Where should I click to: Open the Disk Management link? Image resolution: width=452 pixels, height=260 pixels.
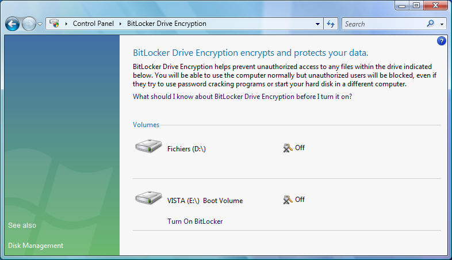point(36,246)
